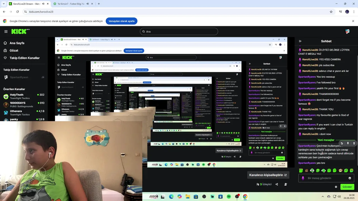This screenshot has width=358, height=201.
Task: Switch to Ya Kimsin? Futbol Bilgi tab
Action: click(73, 4)
